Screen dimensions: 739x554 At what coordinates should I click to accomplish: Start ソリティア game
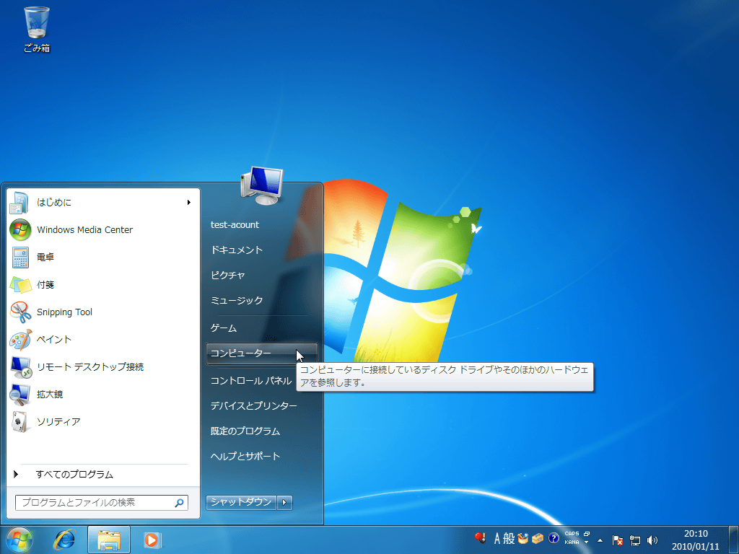(x=101, y=421)
